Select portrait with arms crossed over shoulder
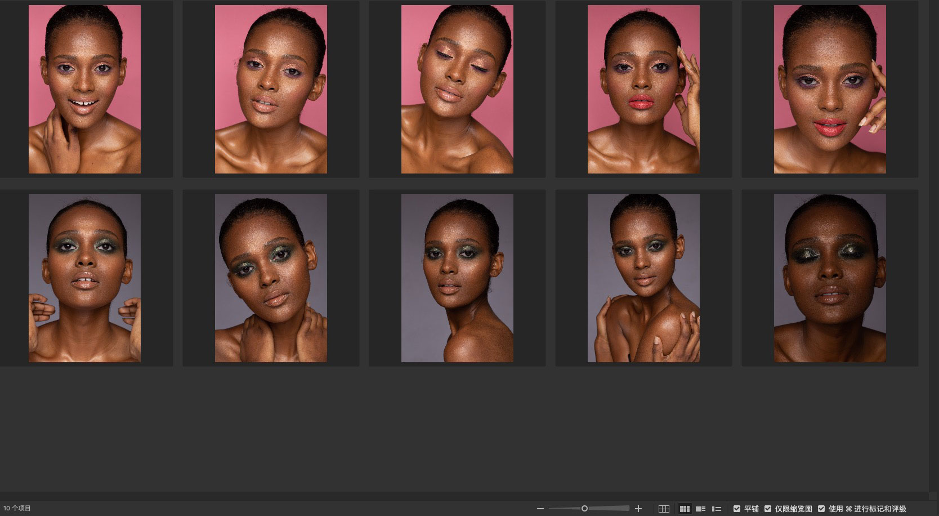 click(643, 278)
